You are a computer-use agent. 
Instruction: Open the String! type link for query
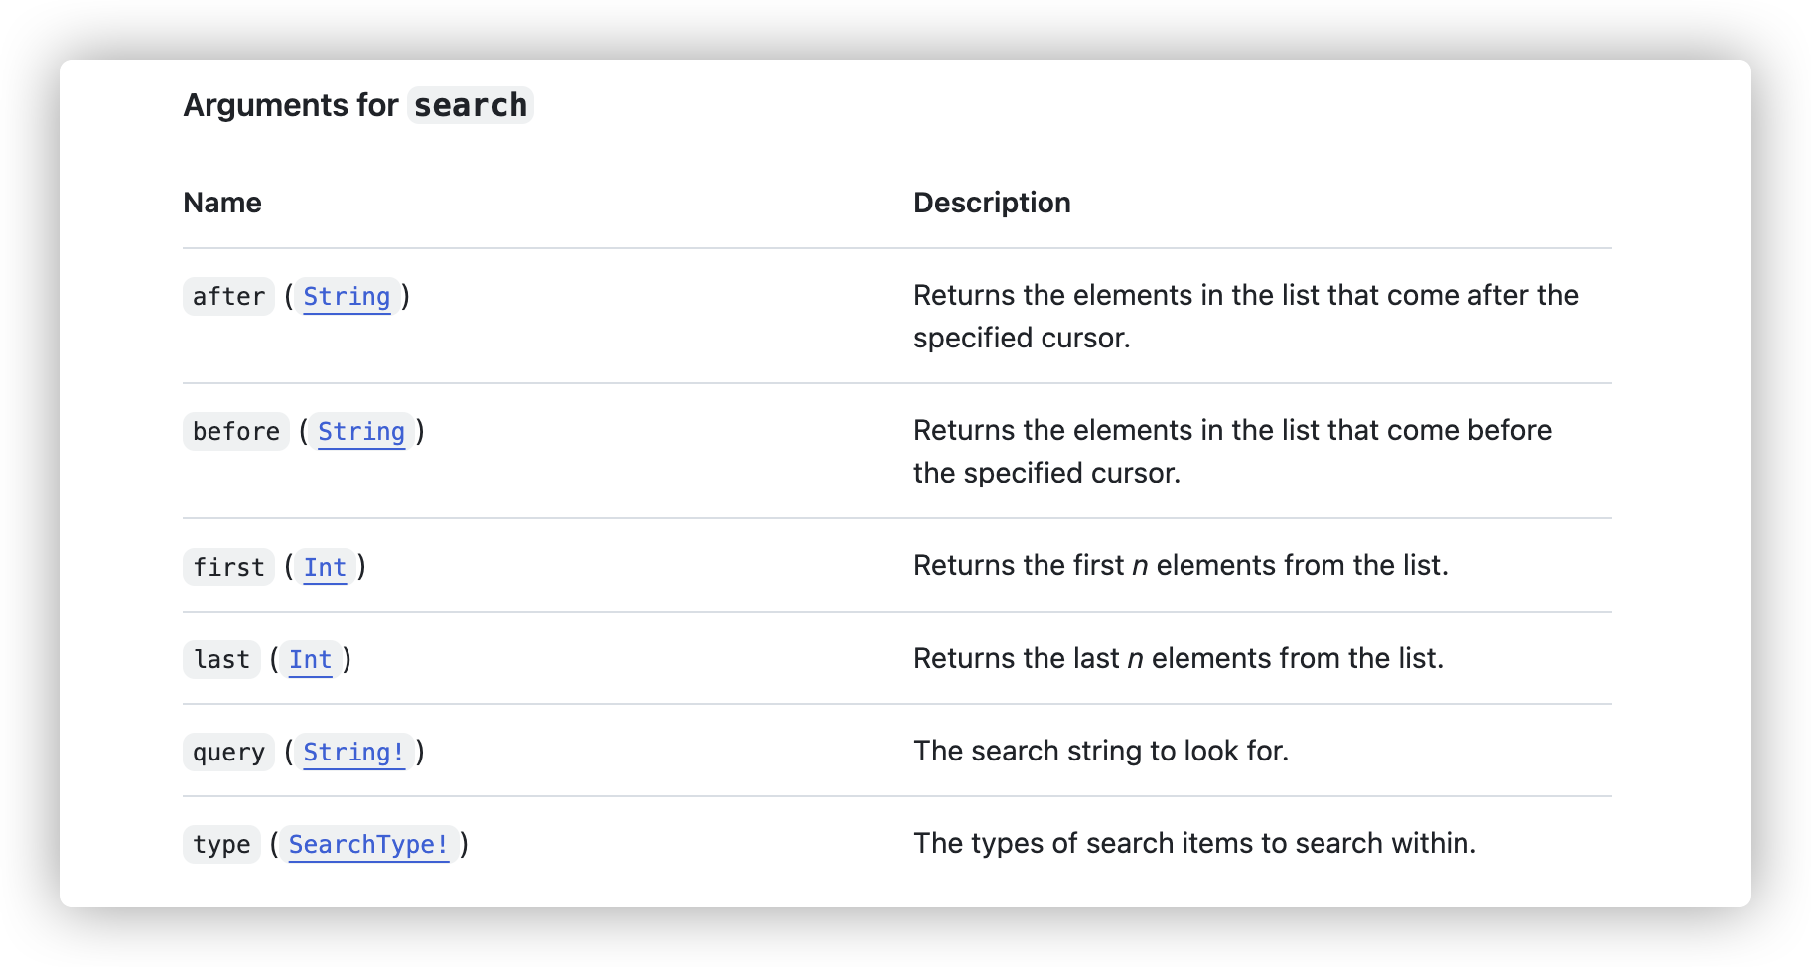(353, 752)
